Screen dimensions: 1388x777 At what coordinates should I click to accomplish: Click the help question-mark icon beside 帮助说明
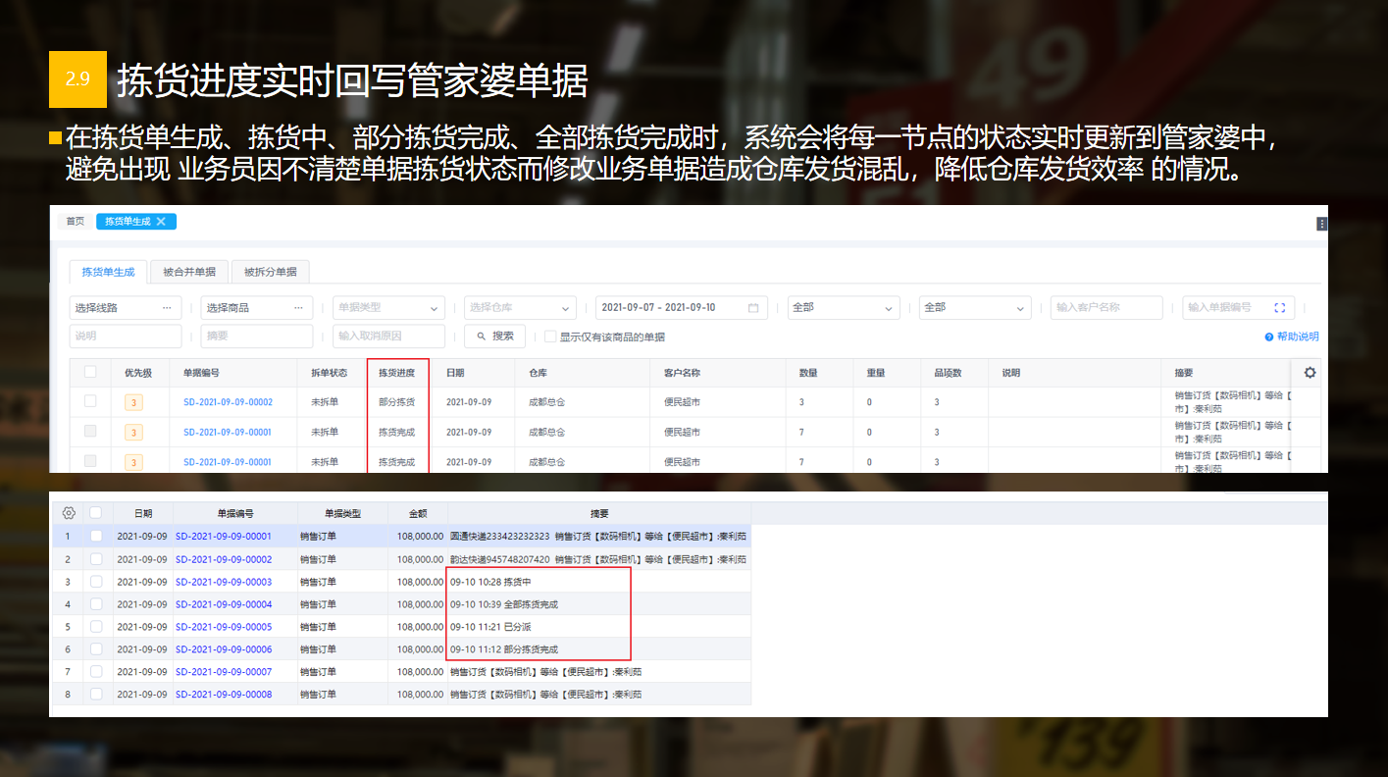(1268, 337)
